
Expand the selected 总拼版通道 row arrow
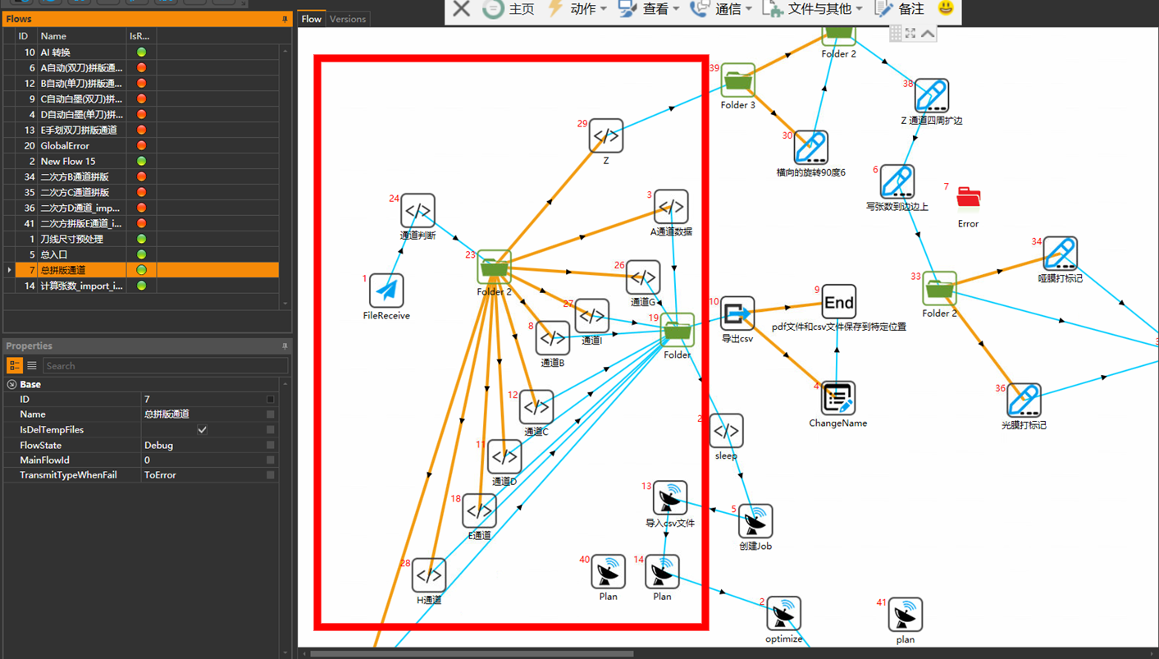coord(9,270)
